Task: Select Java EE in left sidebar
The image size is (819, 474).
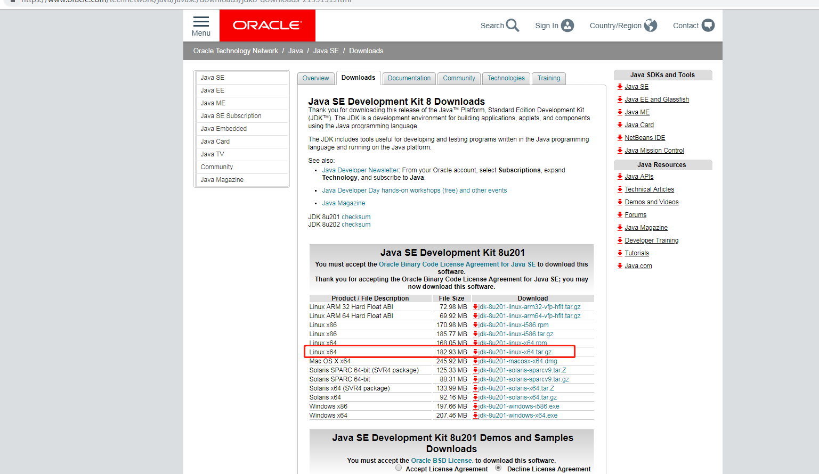Action: pos(242,90)
